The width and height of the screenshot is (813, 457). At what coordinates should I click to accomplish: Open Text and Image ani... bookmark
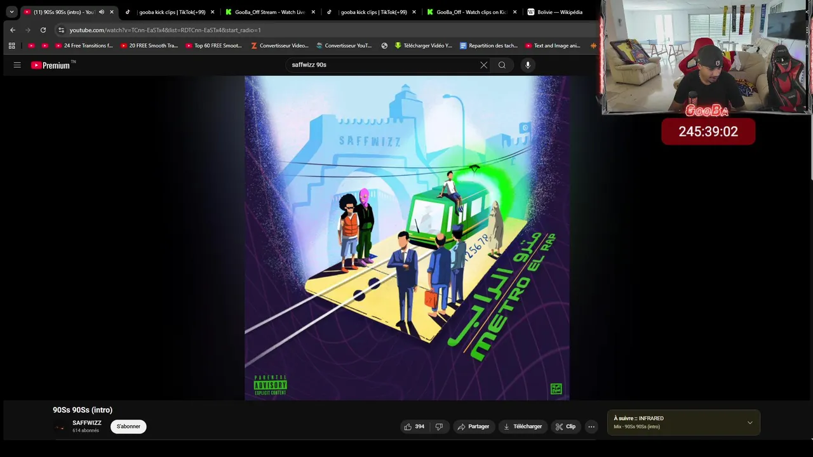[x=553, y=46]
